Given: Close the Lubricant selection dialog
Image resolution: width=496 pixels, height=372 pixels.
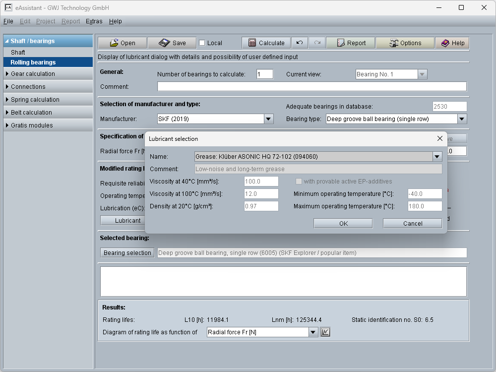Looking at the screenshot, I should (439, 139).
